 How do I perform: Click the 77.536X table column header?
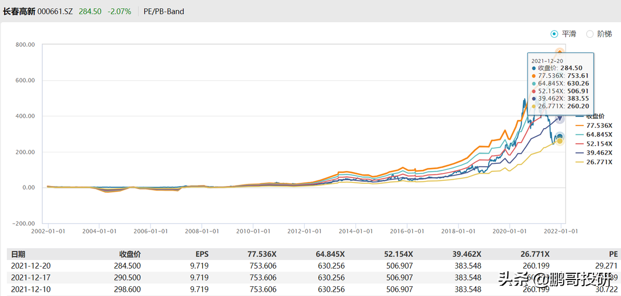(262, 254)
